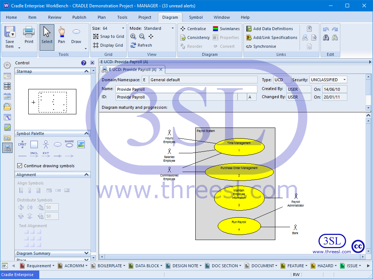Open the Project ribbon tab

coord(145,17)
